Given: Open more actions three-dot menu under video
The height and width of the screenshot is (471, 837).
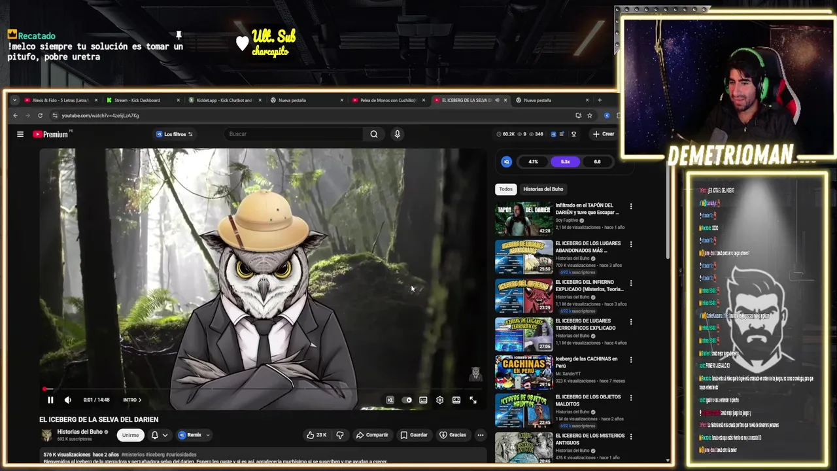Looking at the screenshot, I should click(480, 435).
